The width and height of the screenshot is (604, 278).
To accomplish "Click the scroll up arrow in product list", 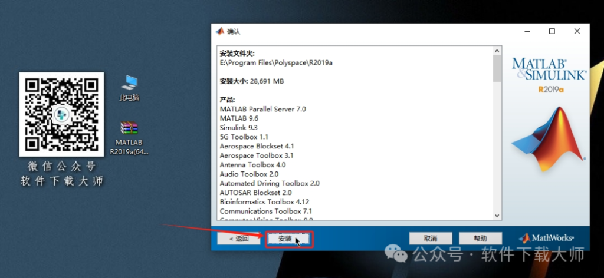I will pyautogui.click(x=497, y=51).
